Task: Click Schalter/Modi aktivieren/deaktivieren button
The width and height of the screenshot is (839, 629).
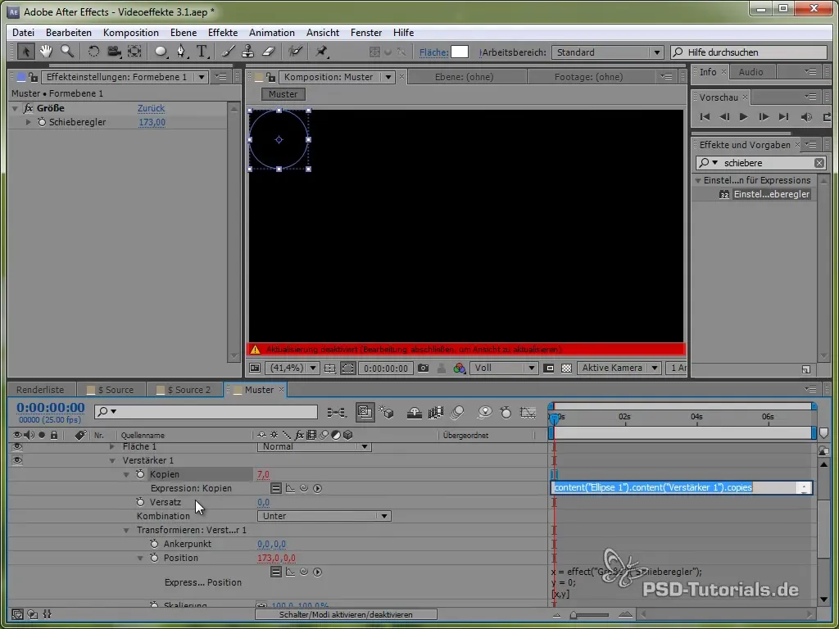Action: [x=346, y=614]
